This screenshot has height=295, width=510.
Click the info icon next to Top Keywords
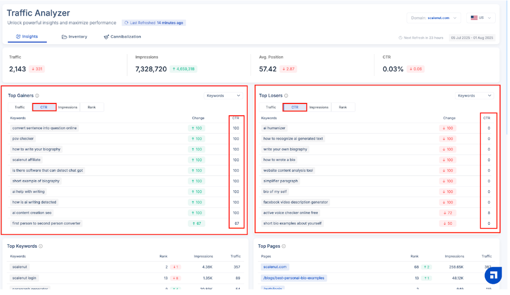coord(41,246)
